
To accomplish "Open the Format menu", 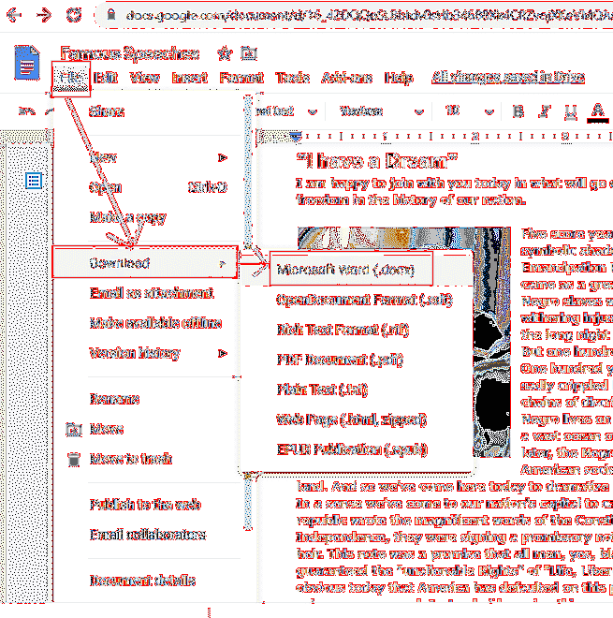I will 241,78.
